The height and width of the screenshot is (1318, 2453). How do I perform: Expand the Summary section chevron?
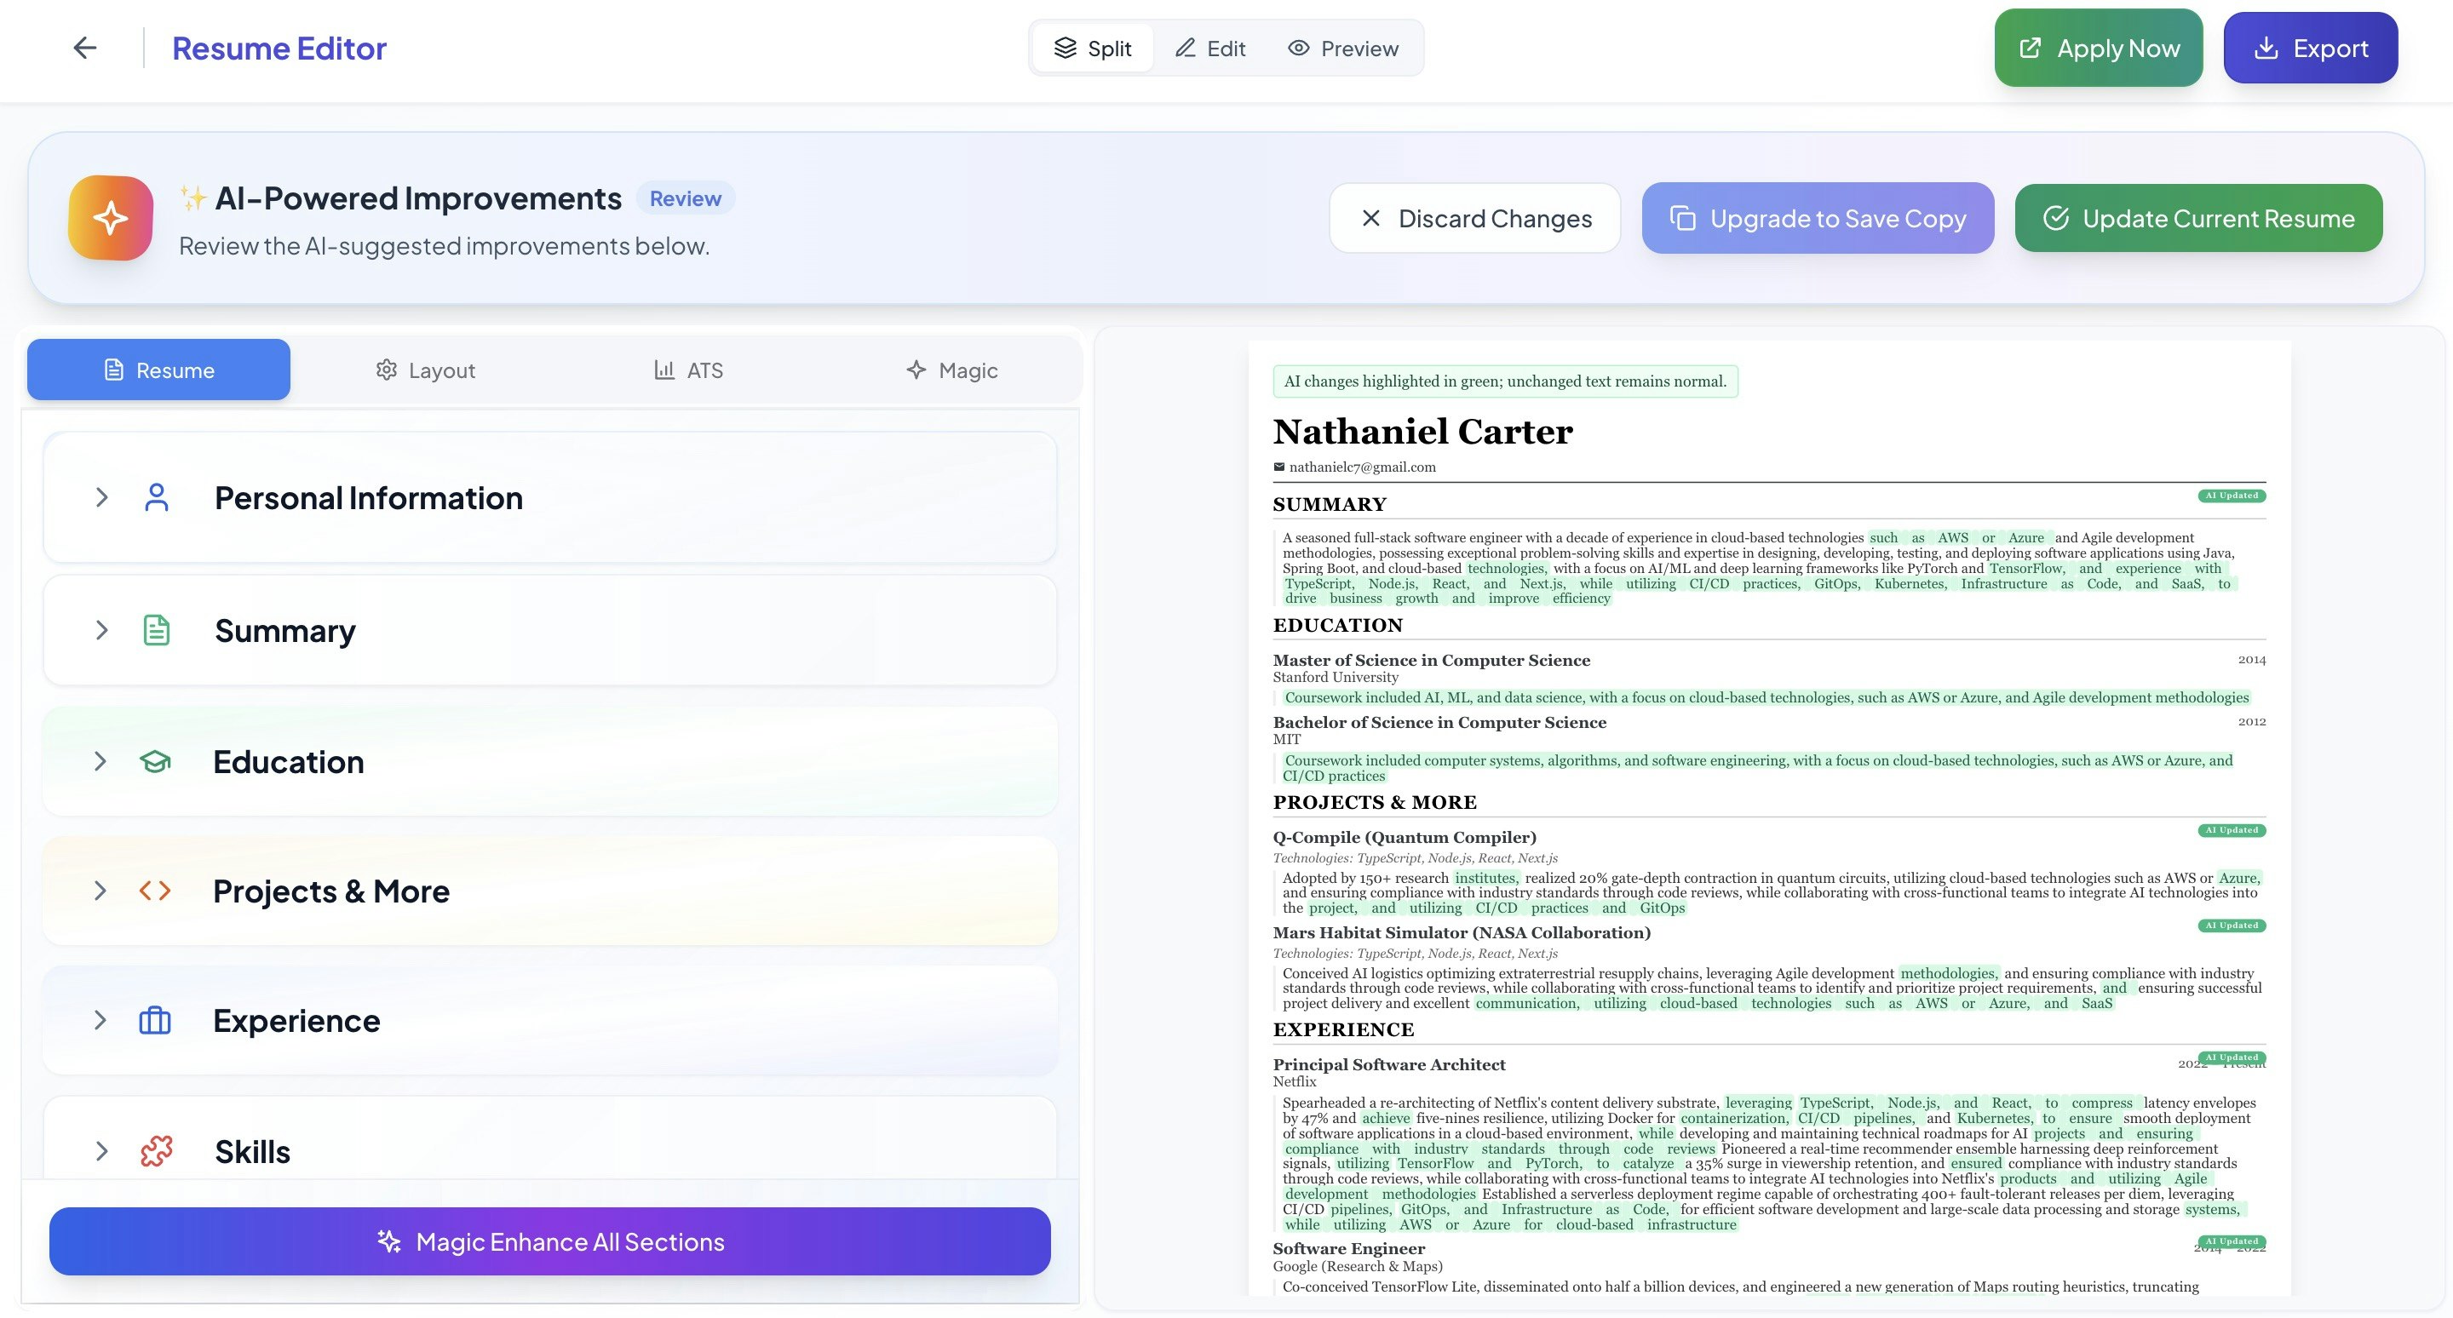click(102, 630)
